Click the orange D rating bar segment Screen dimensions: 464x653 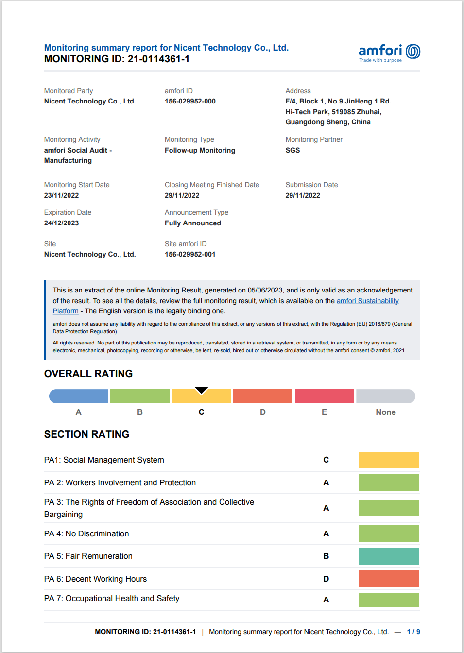(x=263, y=396)
